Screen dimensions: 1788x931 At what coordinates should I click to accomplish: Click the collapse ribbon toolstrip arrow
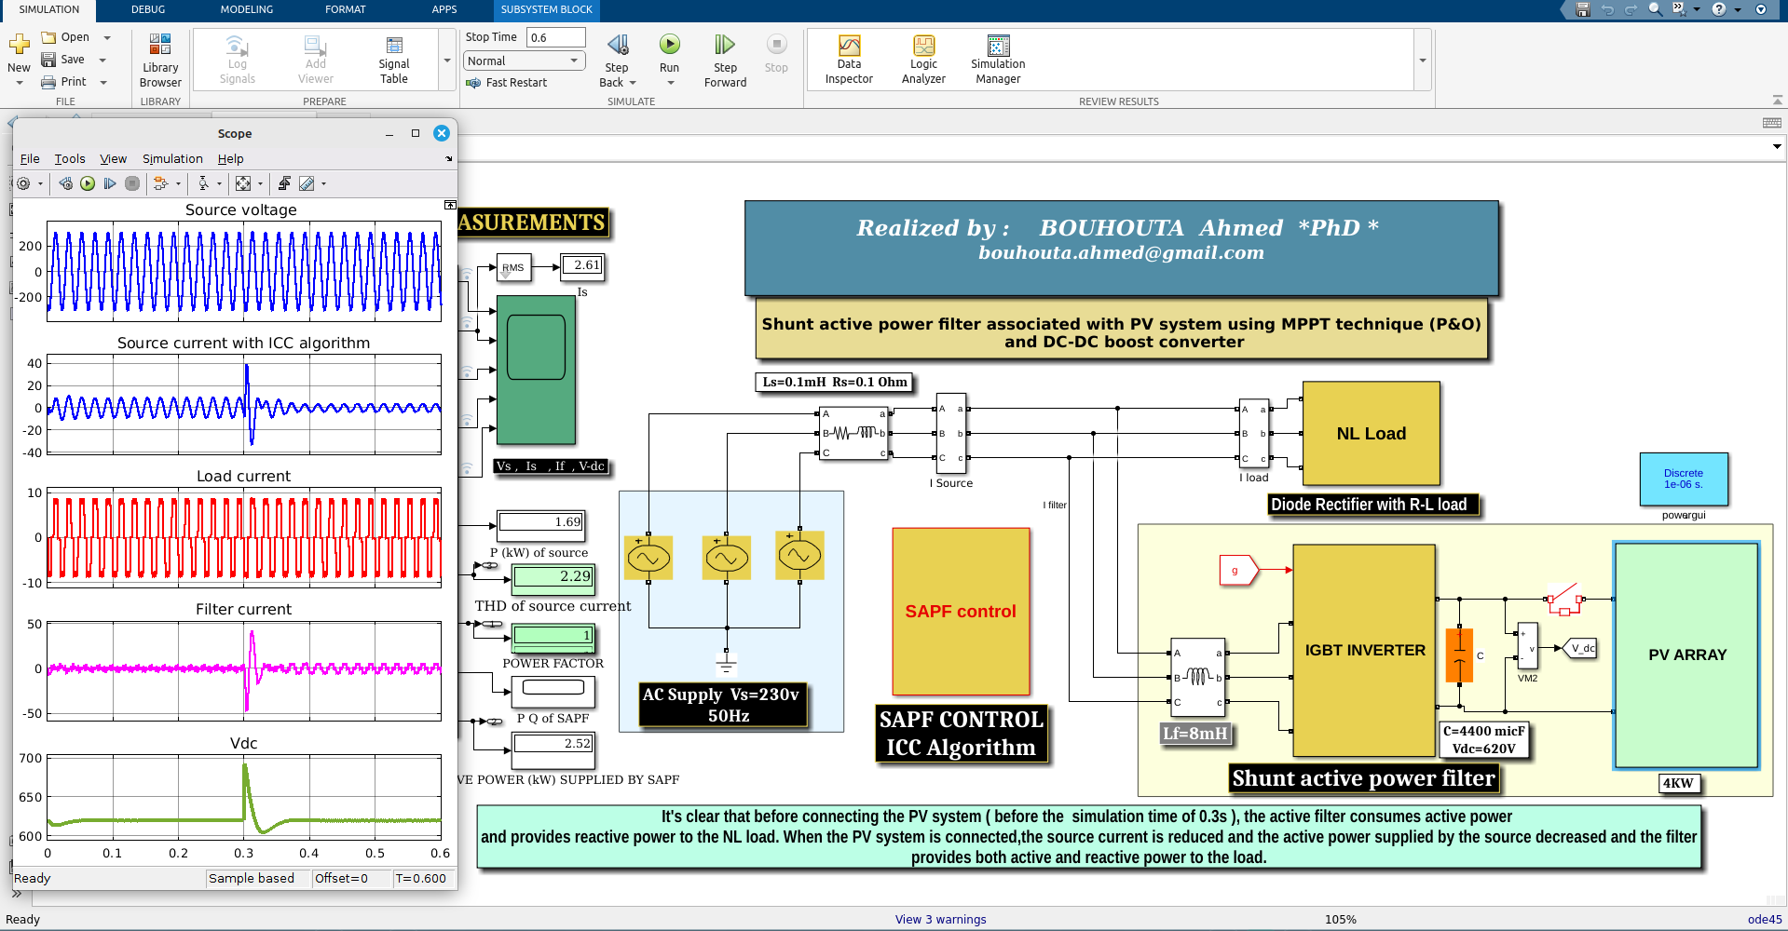coord(1777,100)
